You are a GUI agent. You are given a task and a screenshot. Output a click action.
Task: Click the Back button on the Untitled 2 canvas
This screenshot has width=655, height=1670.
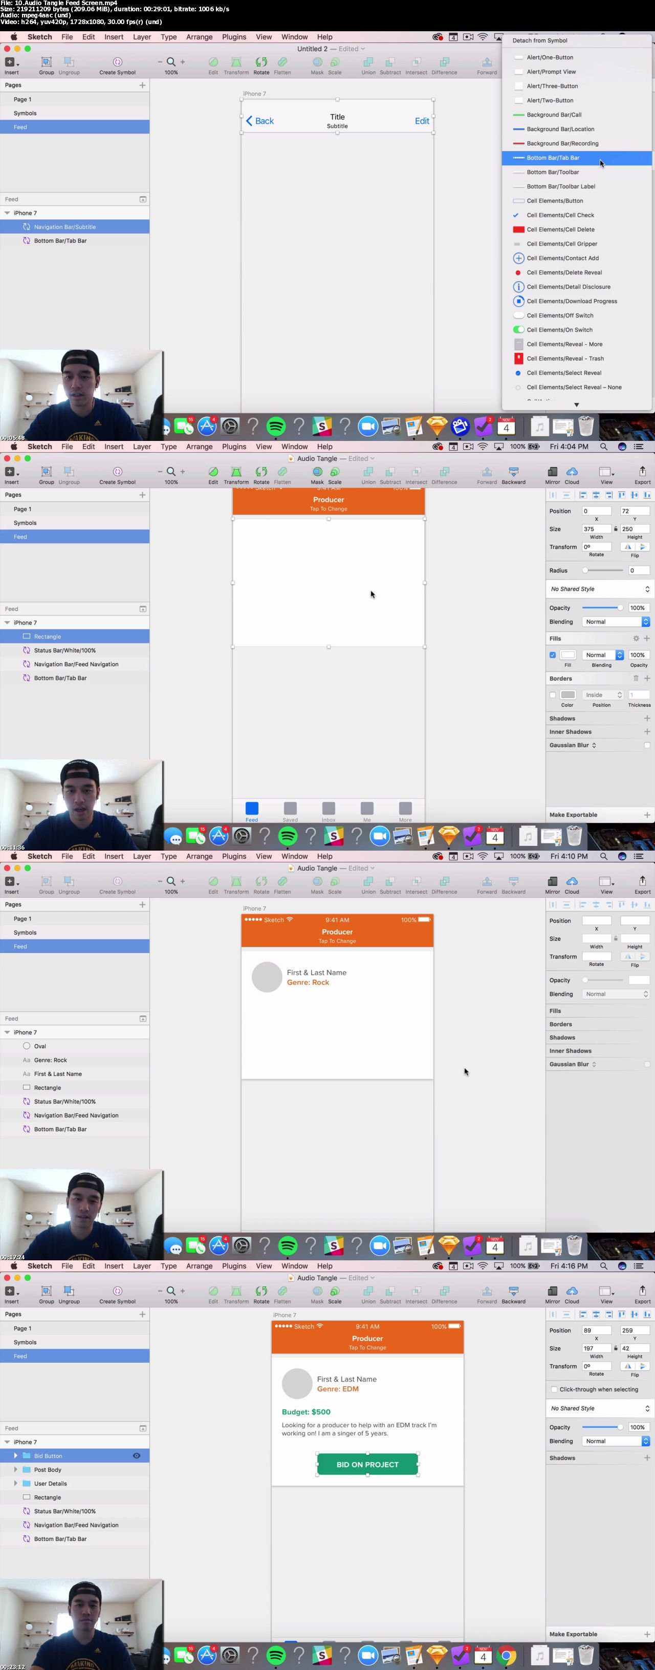tap(260, 120)
